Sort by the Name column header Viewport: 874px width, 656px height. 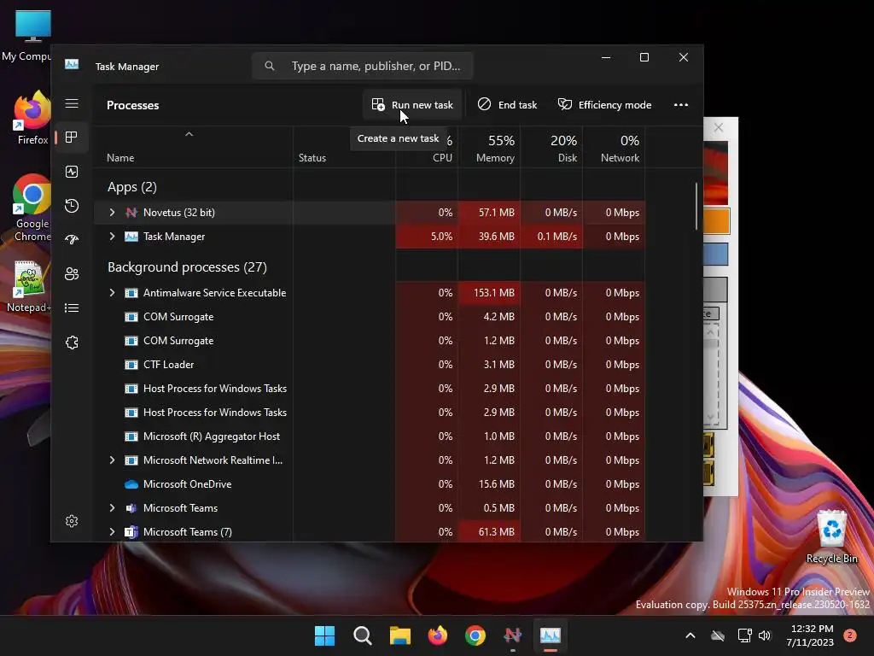point(120,158)
